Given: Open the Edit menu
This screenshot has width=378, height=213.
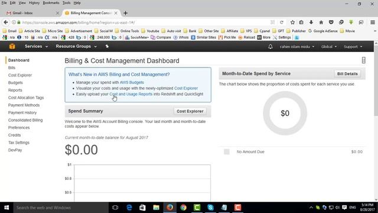Looking at the screenshot, I should [x=12, y=3].
